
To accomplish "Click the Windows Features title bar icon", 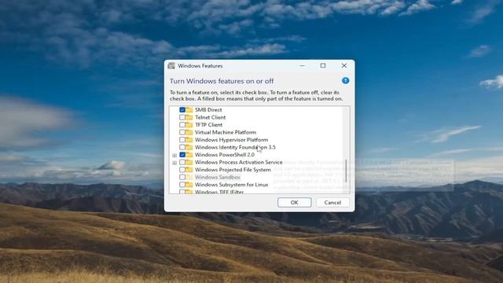I will [171, 66].
